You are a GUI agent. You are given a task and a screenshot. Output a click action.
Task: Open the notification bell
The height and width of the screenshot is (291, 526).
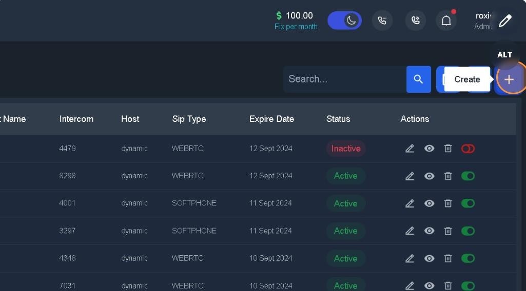pyautogui.click(x=446, y=20)
